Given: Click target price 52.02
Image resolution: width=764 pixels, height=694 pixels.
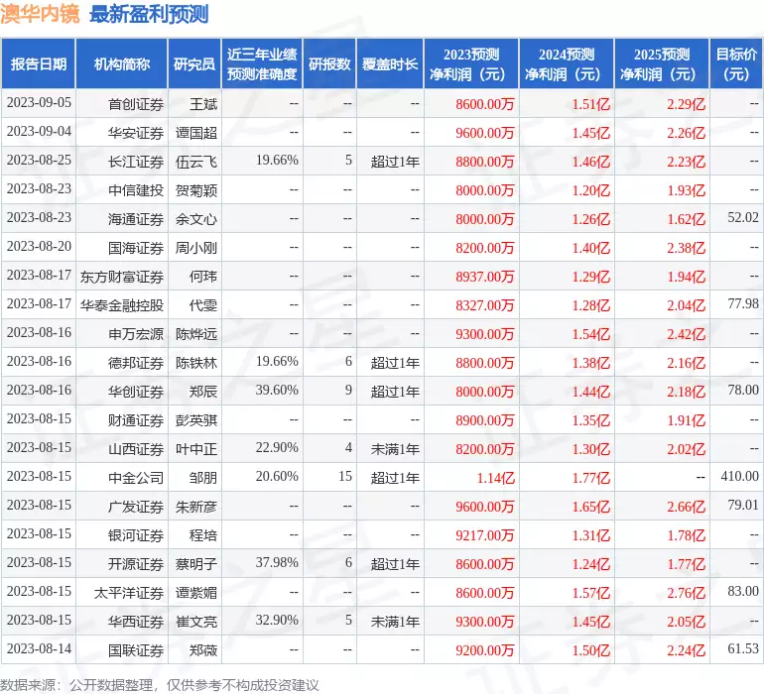Looking at the screenshot, I should 743,218.
